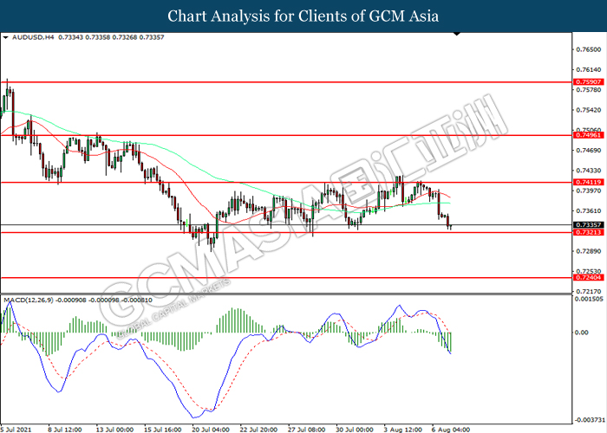Click the MACD 0.001505 scale value
607x433 pixels.
pos(589,299)
